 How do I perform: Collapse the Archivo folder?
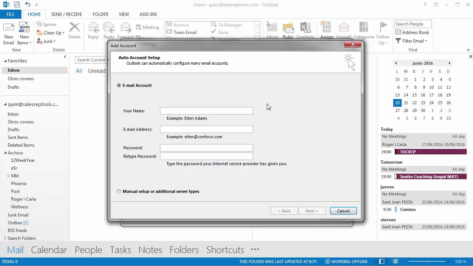tap(5, 153)
